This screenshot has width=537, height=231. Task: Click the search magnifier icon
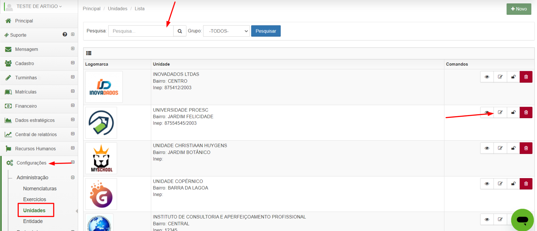click(180, 31)
